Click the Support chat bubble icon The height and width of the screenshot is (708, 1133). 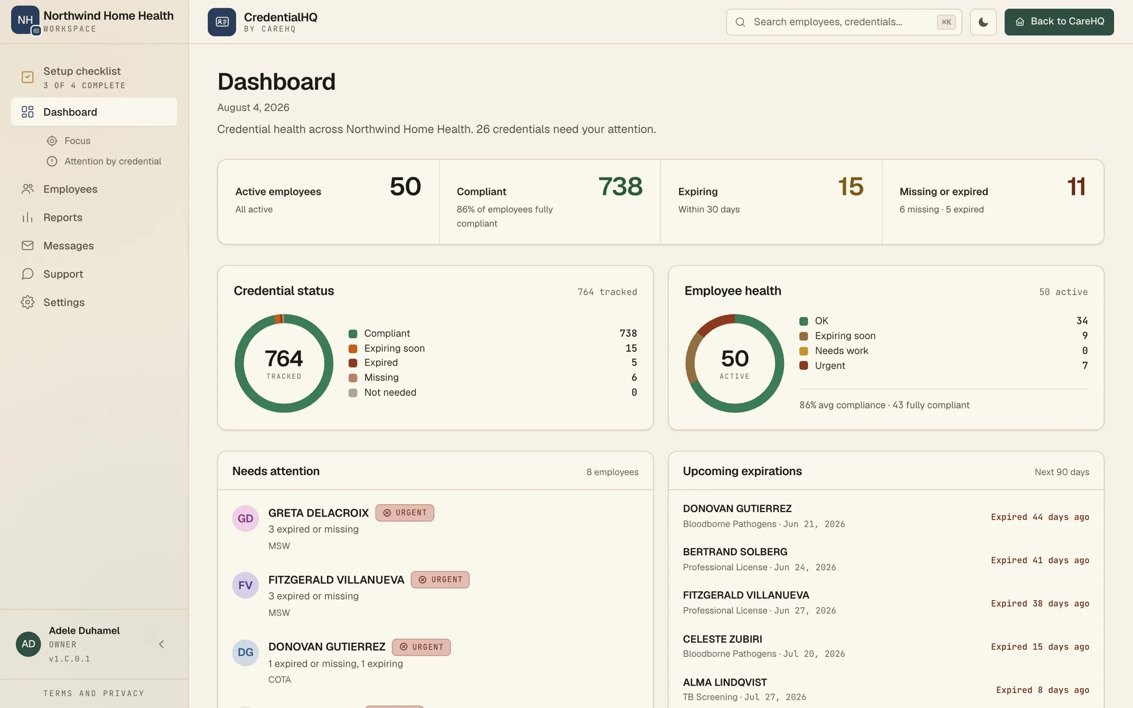pyautogui.click(x=27, y=274)
